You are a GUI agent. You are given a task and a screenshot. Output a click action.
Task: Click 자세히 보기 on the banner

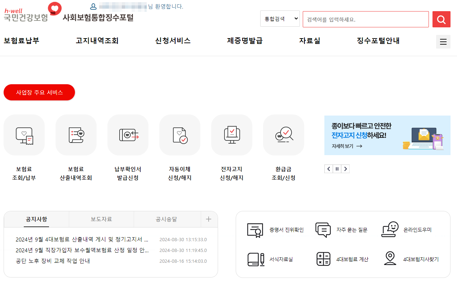[x=347, y=146]
